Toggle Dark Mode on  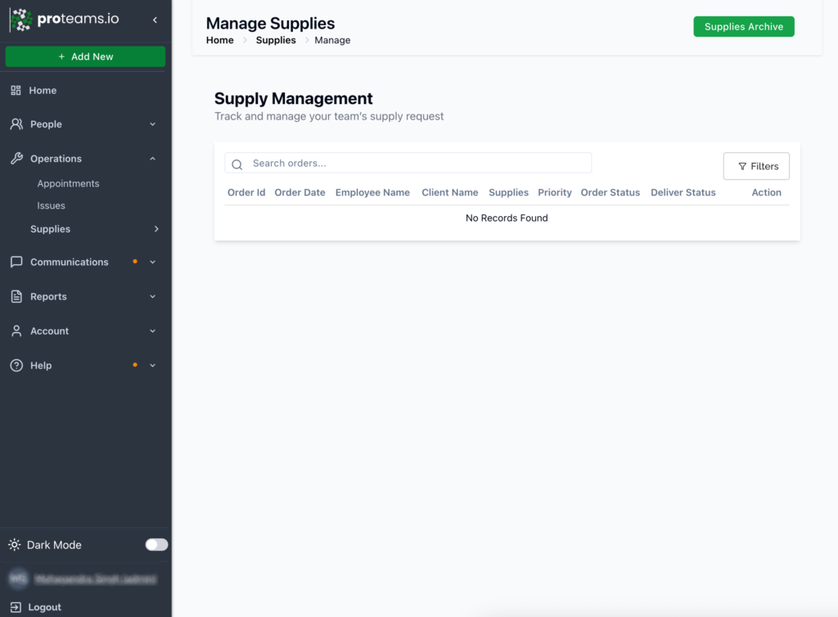155,544
